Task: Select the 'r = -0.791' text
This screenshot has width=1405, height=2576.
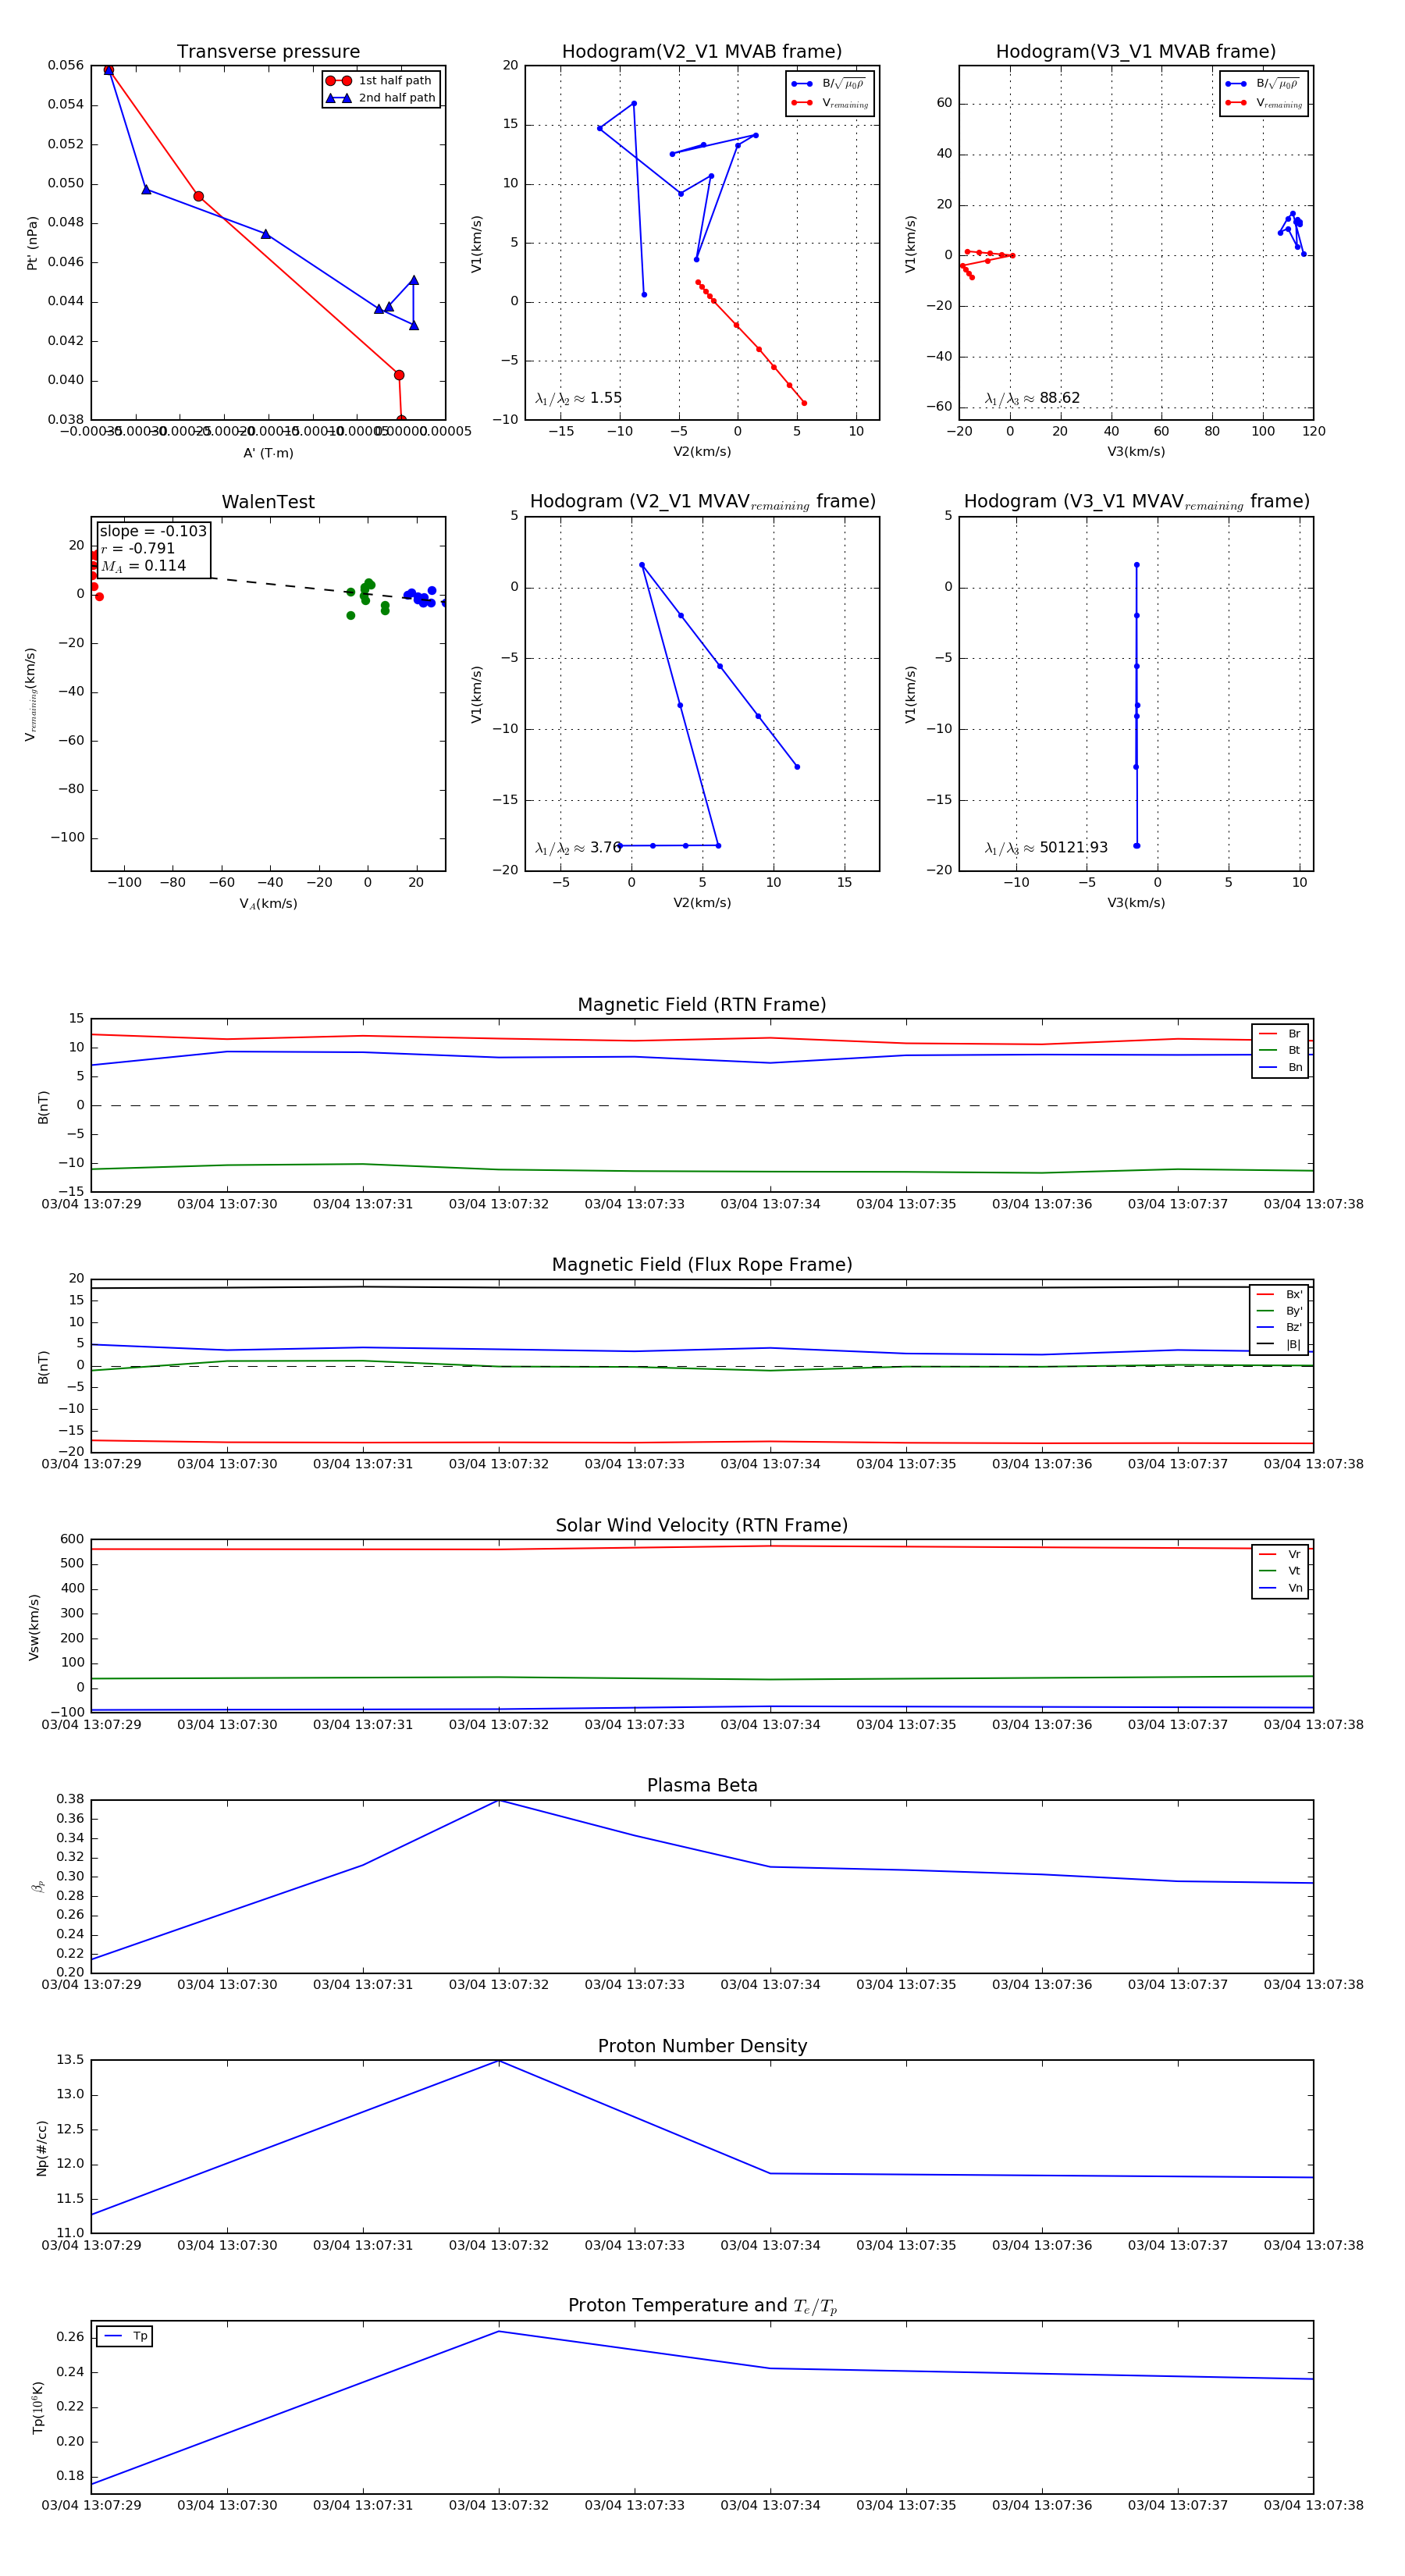Action: (x=138, y=548)
